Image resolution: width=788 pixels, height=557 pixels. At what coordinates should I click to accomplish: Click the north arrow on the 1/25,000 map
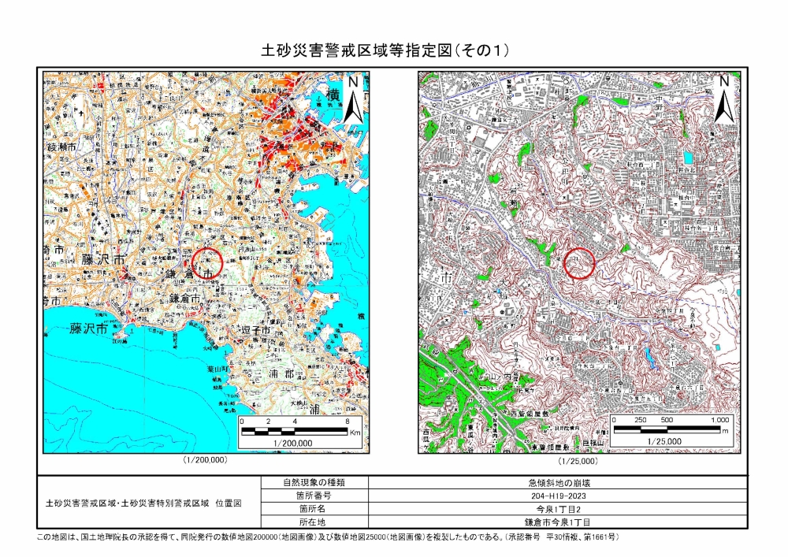tap(723, 98)
